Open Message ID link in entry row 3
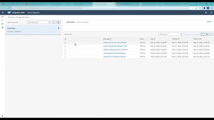This screenshot has height=120, width=214. click(x=116, y=50)
